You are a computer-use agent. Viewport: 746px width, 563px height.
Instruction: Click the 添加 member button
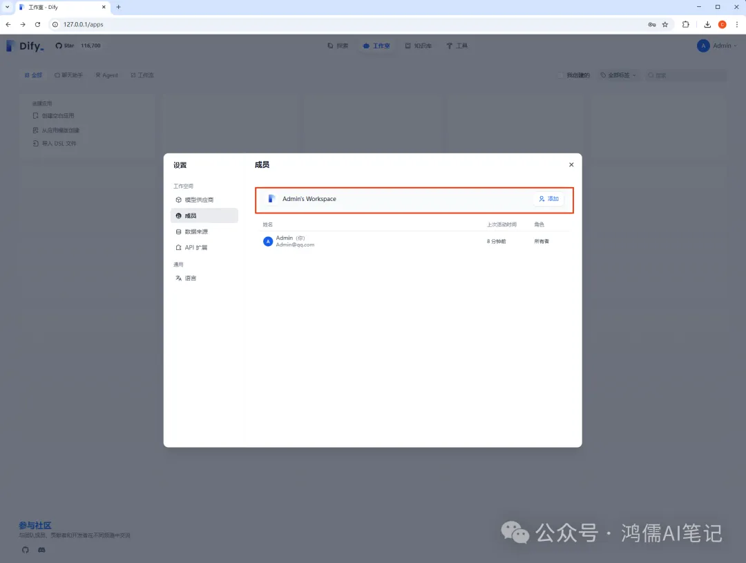point(548,199)
